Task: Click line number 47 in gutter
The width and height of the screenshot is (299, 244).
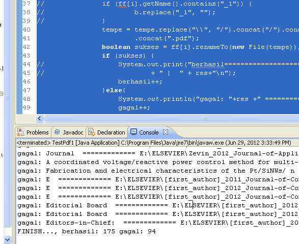Action: [26, 90]
